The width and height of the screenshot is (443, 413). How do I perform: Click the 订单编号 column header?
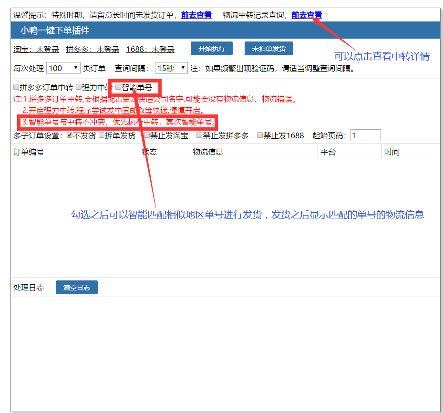coord(29,151)
